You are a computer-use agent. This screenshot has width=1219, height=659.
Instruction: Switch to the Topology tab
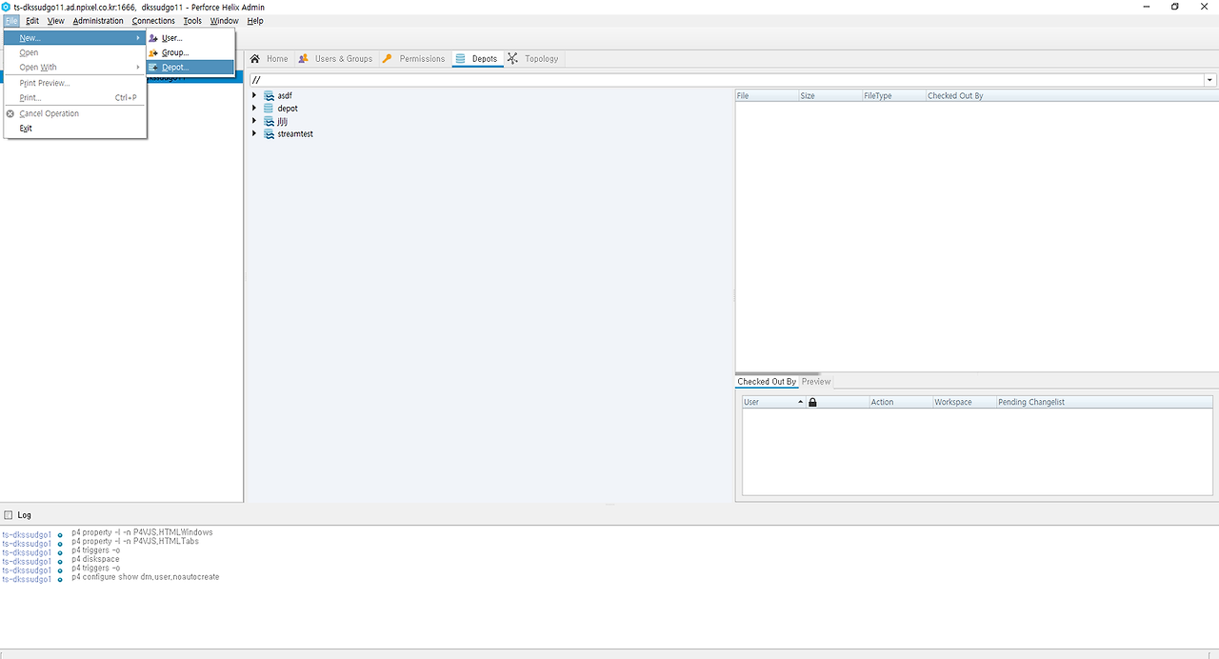pyautogui.click(x=533, y=59)
